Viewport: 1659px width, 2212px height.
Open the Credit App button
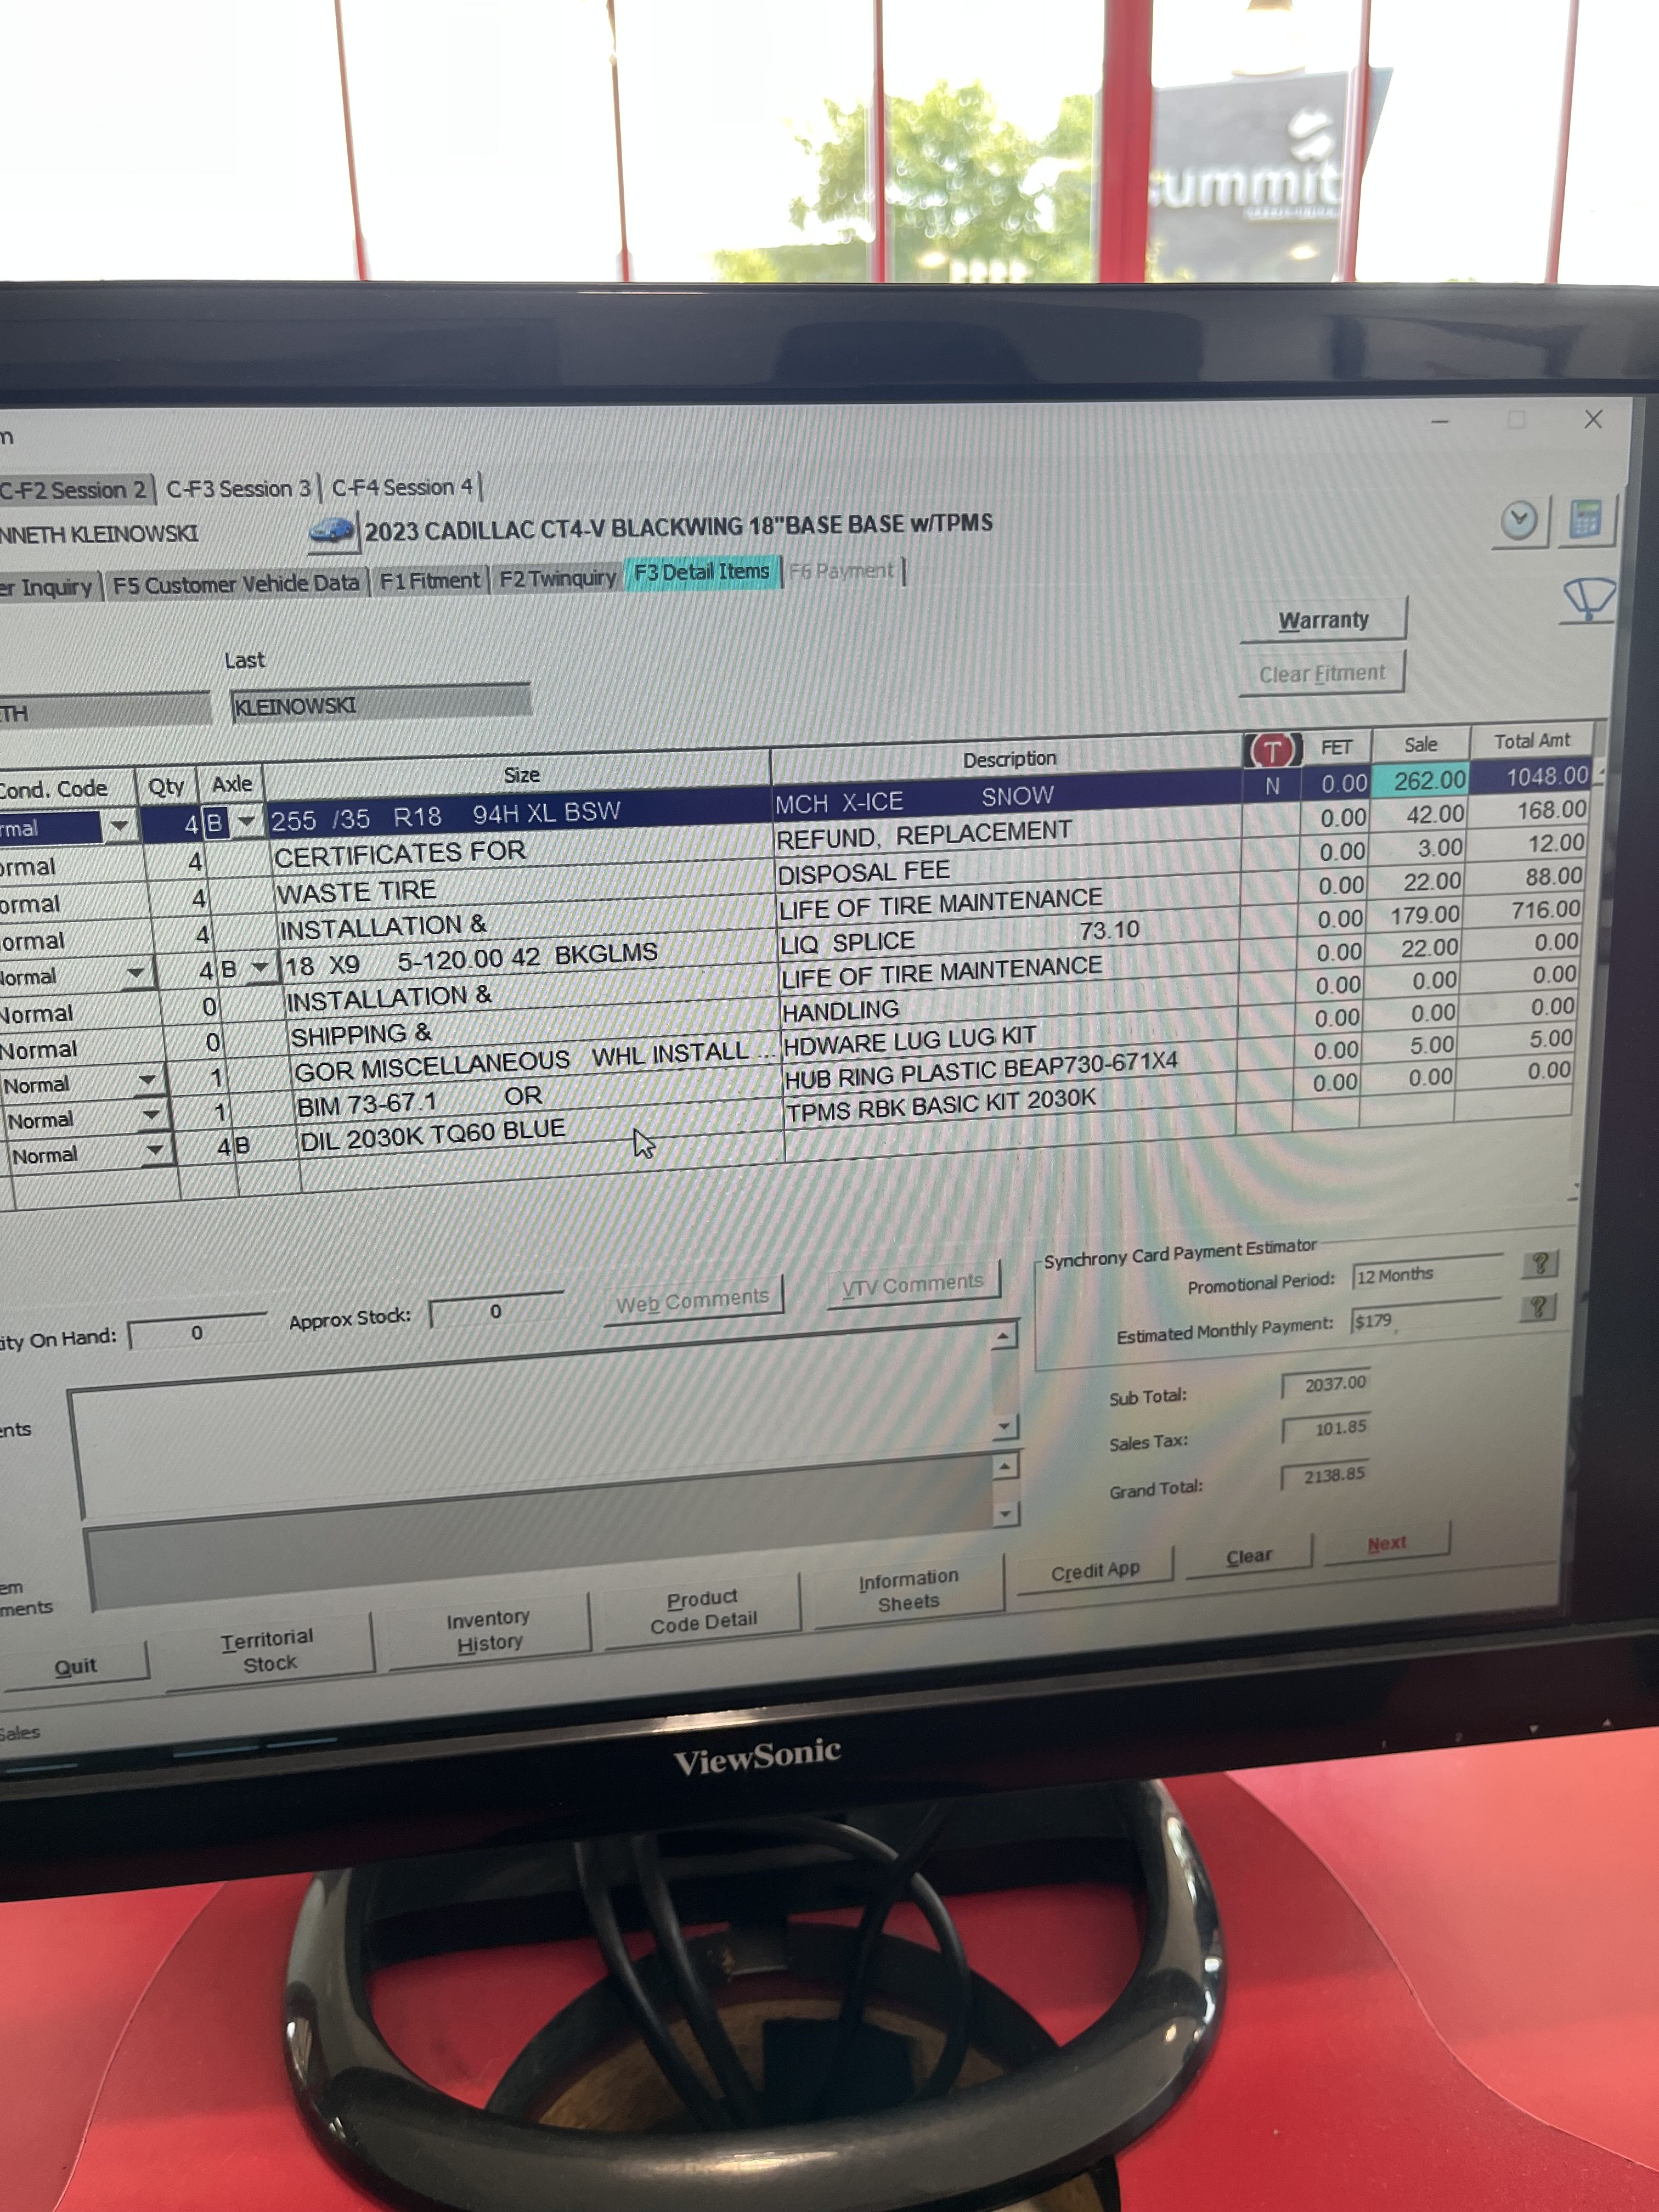pyautogui.click(x=1095, y=1570)
